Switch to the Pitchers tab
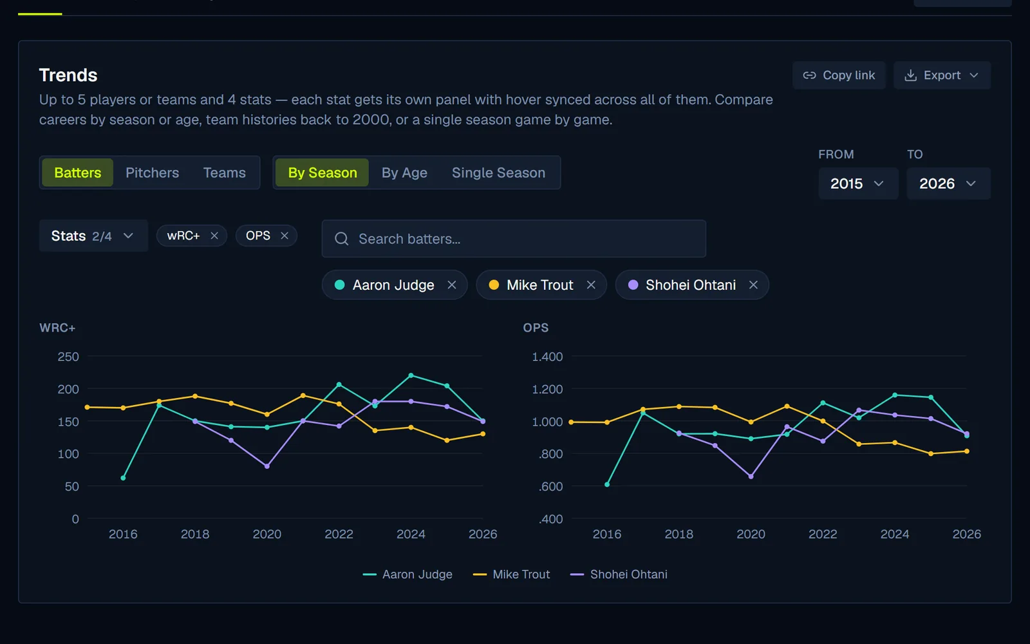Image resolution: width=1030 pixels, height=644 pixels. coord(153,173)
